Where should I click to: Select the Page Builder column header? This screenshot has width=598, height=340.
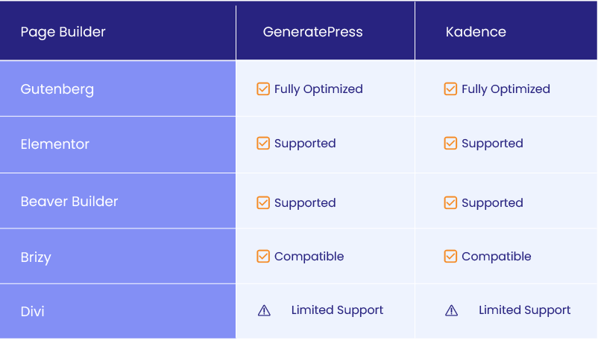(x=63, y=32)
